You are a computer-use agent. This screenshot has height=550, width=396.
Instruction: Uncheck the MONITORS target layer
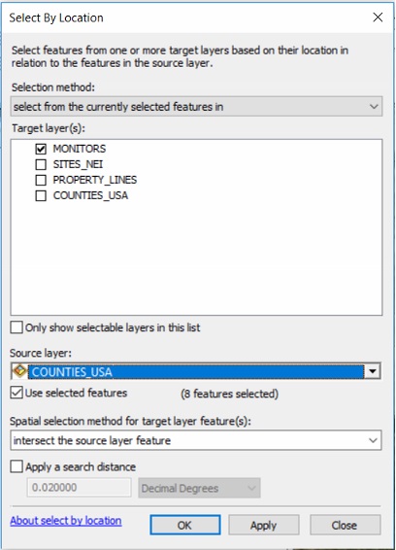[x=41, y=149]
